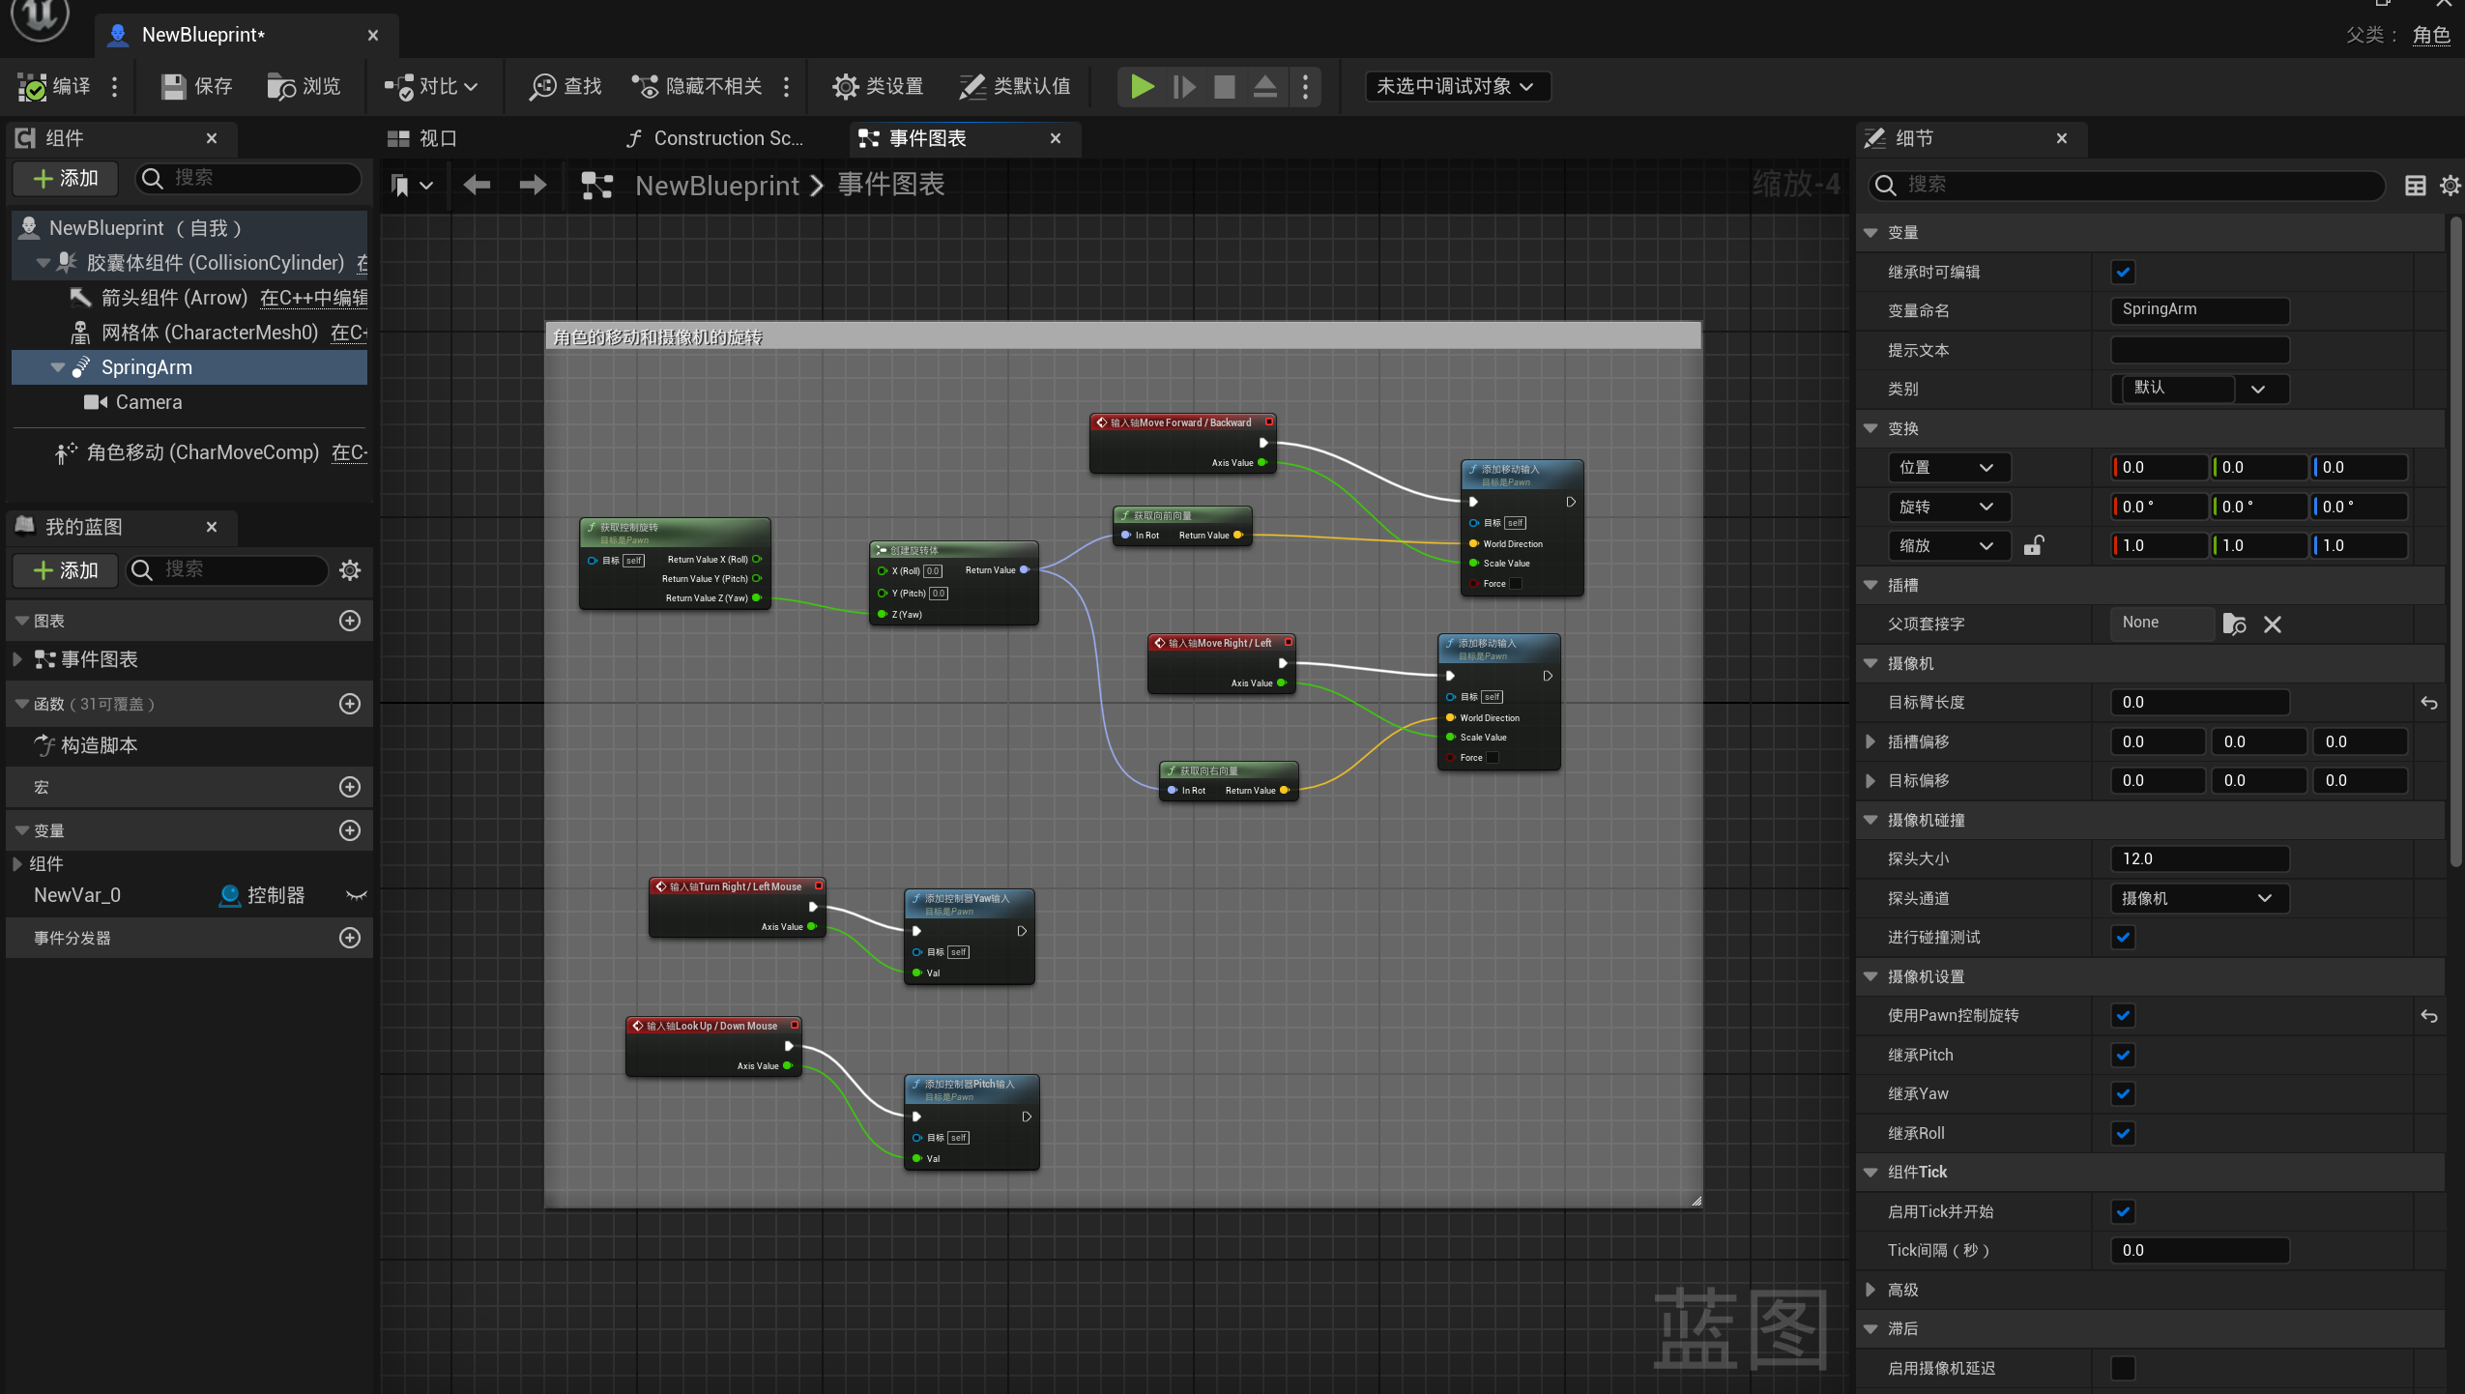
Task: Click the green Play simulation button
Action: [1142, 87]
